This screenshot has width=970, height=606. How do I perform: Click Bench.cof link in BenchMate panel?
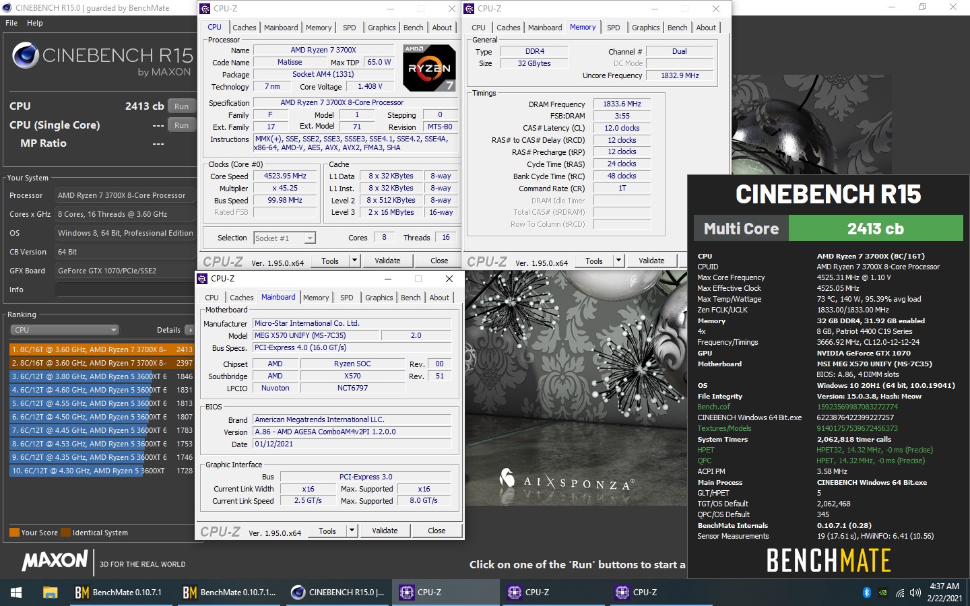click(713, 407)
